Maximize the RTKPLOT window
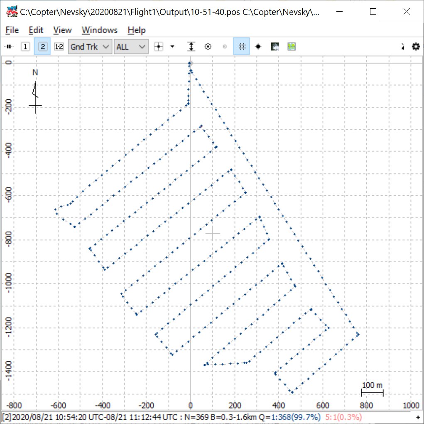 (373, 11)
